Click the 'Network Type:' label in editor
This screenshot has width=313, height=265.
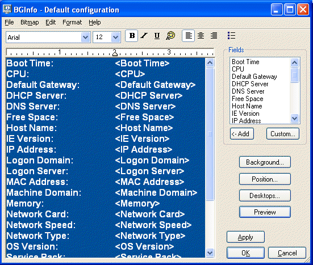click(37, 236)
